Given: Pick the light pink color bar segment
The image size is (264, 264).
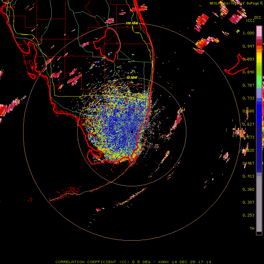Looking at the screenshot, I should click(x=259, y=31).
